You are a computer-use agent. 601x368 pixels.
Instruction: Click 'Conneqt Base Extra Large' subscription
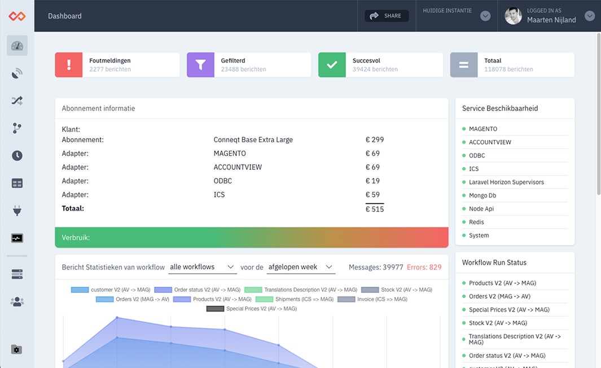[253, 139]
